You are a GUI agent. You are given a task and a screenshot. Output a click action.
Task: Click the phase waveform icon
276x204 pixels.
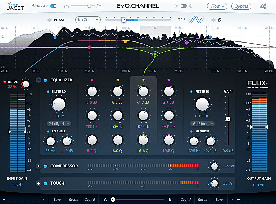coord(196,19)
